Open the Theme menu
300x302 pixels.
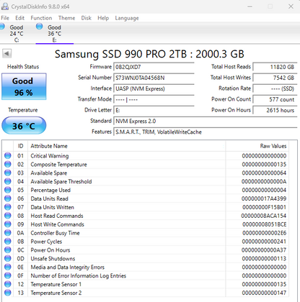coord(66,18)
